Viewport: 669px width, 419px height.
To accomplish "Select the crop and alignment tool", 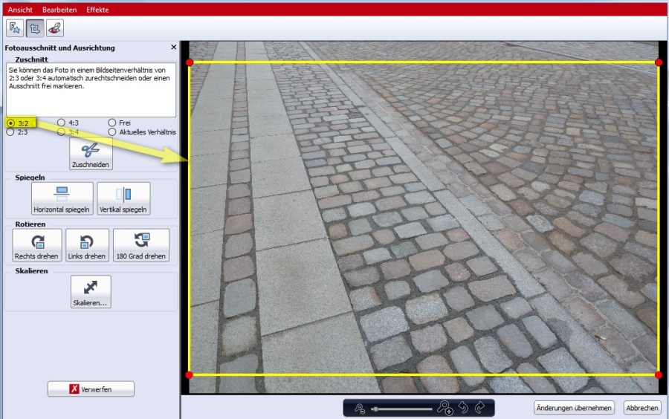I will coord(34,28).
